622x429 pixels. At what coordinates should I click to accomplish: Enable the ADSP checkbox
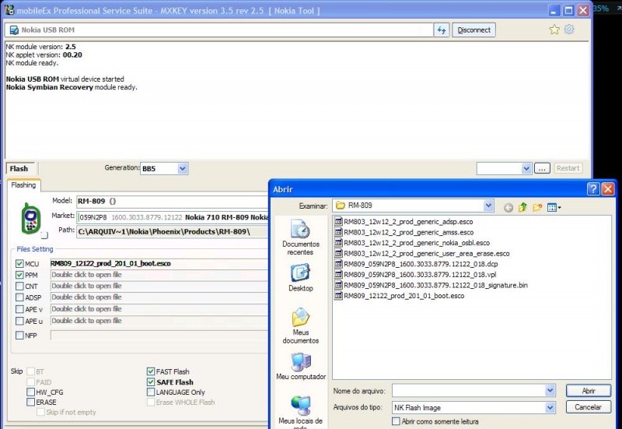tap(19, 297)
